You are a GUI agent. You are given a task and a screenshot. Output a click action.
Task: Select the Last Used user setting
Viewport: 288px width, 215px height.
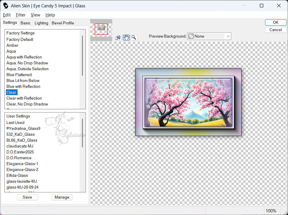pos(15,123)
